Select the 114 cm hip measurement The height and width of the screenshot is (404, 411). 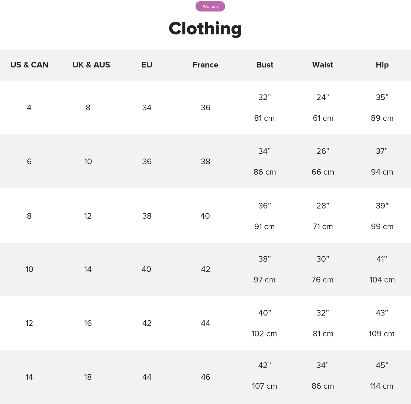(x=381, y=386)
